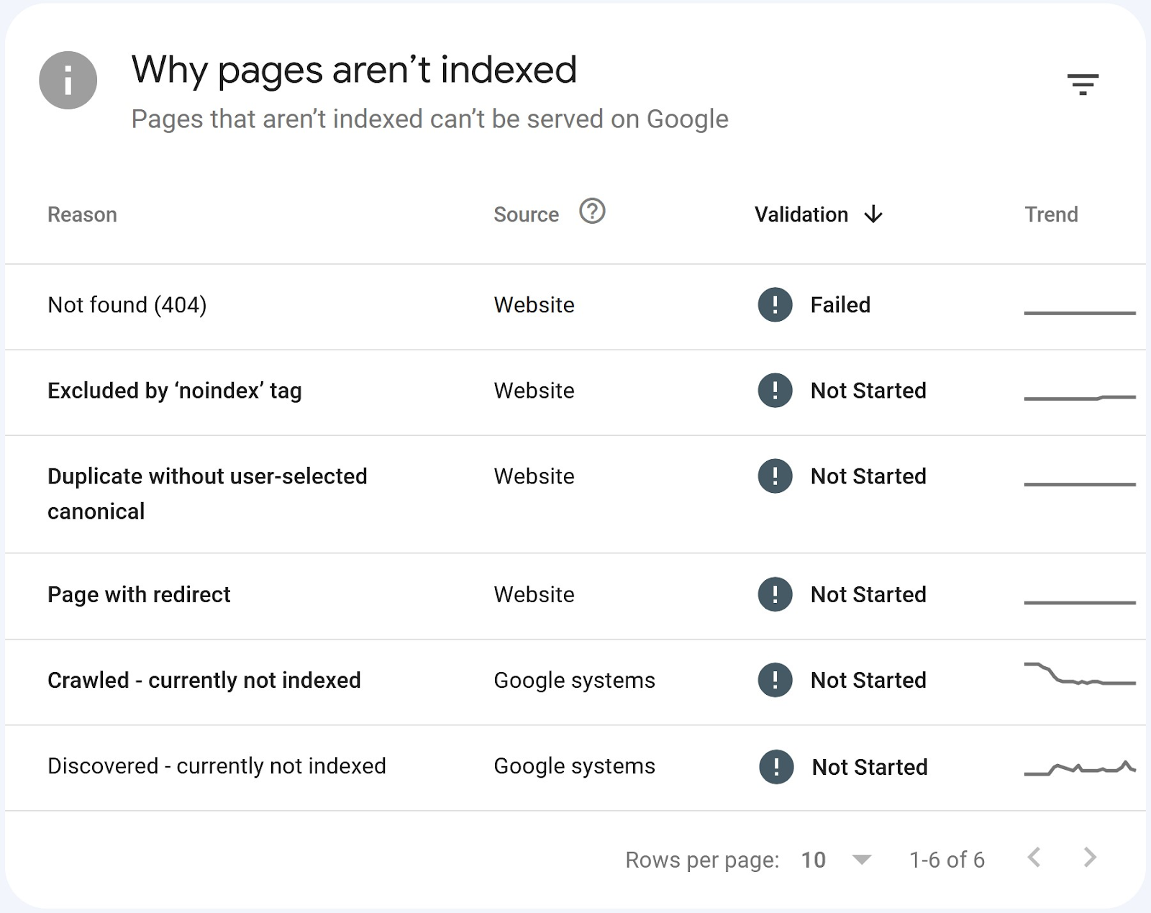Screen dimensions: 1151x913
Task: Click the trend sparkline for Not found (404)
Action: [1080, 313]
